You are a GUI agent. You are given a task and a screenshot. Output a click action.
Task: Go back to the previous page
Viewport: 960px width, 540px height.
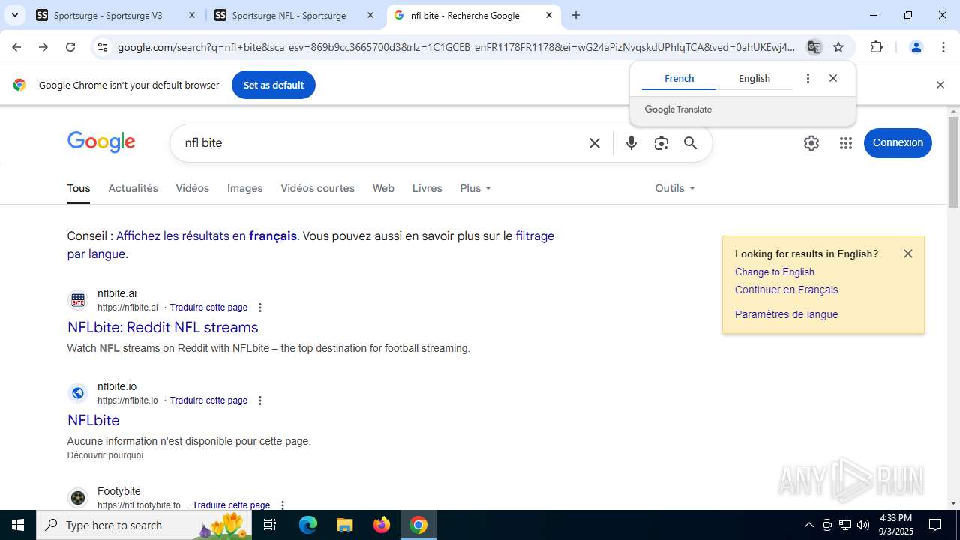pos(16,47)
